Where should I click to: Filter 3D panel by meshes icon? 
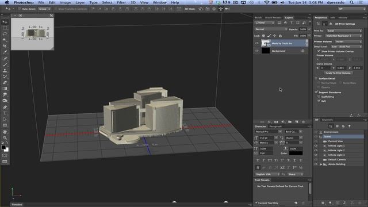(338, 126)
